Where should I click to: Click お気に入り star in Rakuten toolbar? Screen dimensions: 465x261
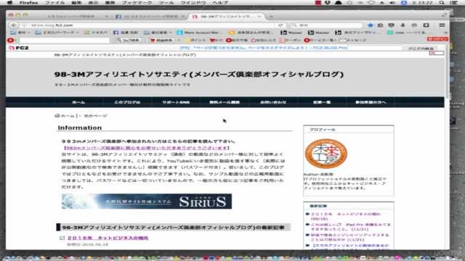coord(263,40)
